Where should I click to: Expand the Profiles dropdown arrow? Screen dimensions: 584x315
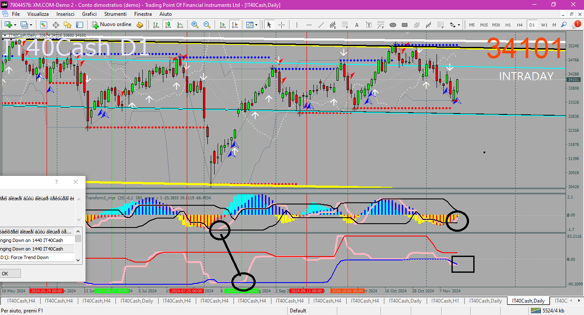31,25
